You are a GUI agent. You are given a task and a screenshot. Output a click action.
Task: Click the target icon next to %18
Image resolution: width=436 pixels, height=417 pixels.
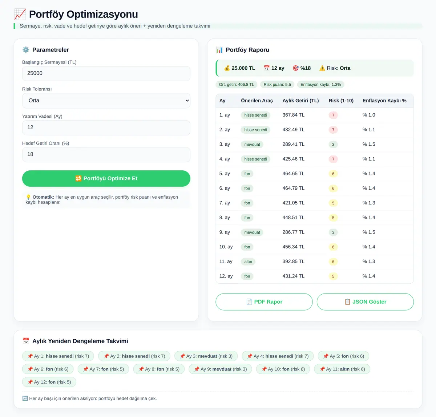pos(296,68)
